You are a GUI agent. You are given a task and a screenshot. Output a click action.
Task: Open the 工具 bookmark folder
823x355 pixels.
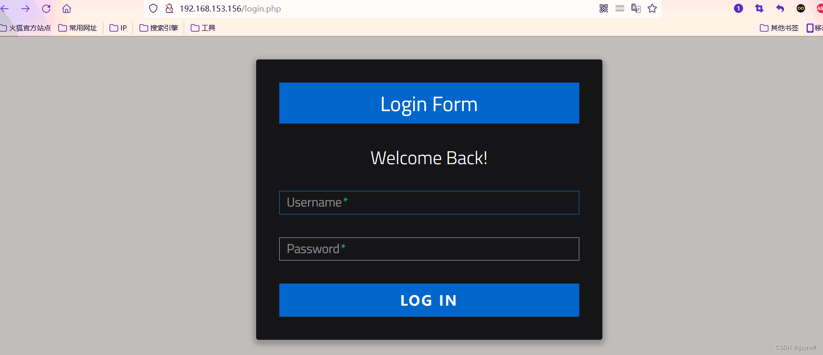203,28
